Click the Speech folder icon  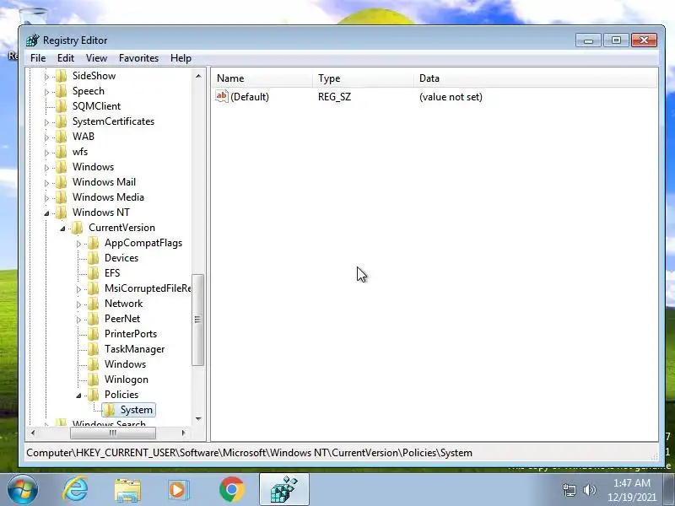tap(62, 91)
